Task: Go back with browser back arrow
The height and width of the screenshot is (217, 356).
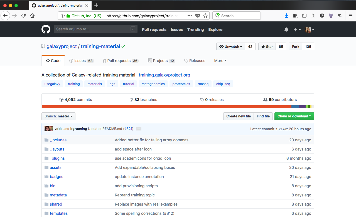Action: [5, 16]
